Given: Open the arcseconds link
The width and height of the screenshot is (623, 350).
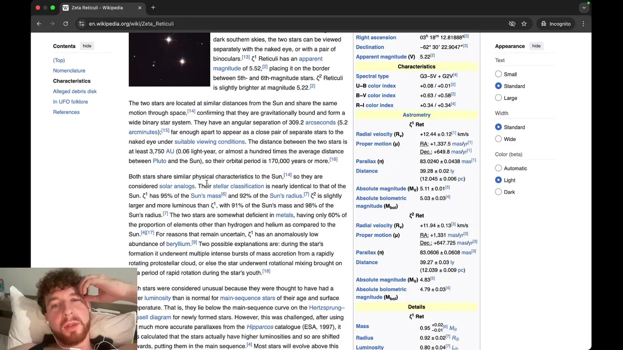Looking at the screenshot, I should [x=320, y=122].
